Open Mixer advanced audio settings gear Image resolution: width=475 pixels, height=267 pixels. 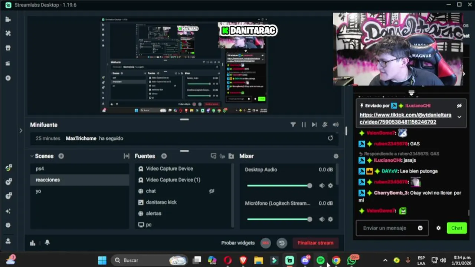click(x=336, y=156)
